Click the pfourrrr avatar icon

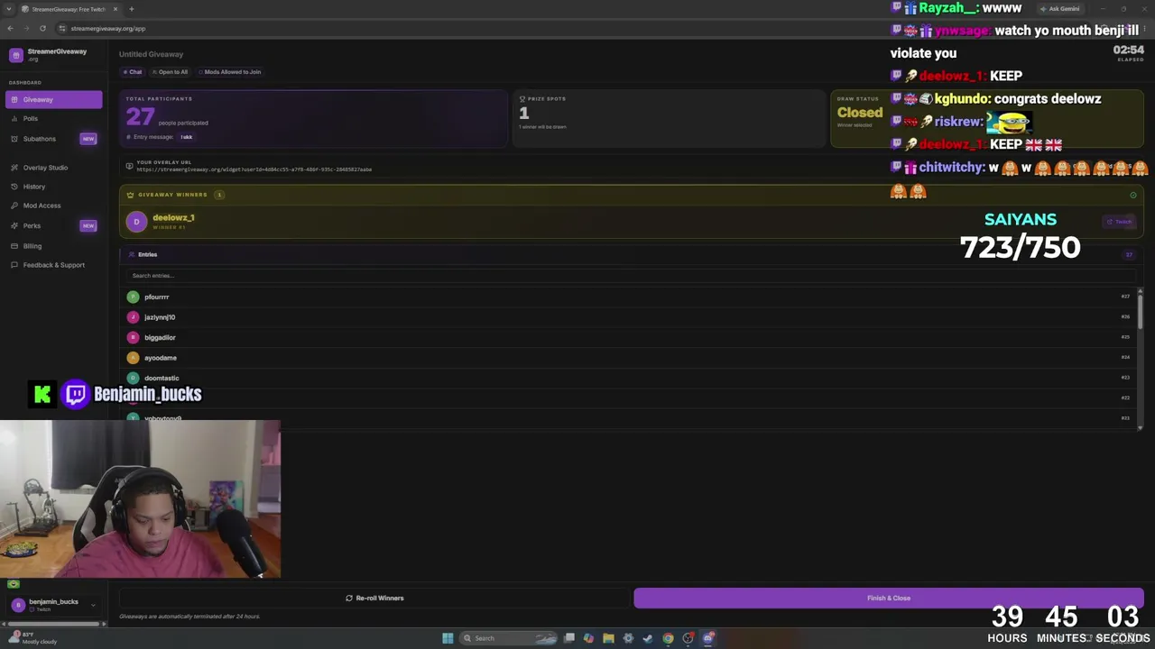click(133, 297)
